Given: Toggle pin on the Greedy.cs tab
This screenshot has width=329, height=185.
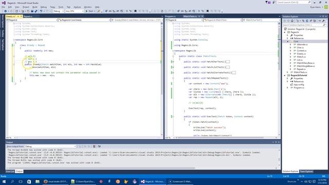Looking at the screenshot, I should (18, 16).
